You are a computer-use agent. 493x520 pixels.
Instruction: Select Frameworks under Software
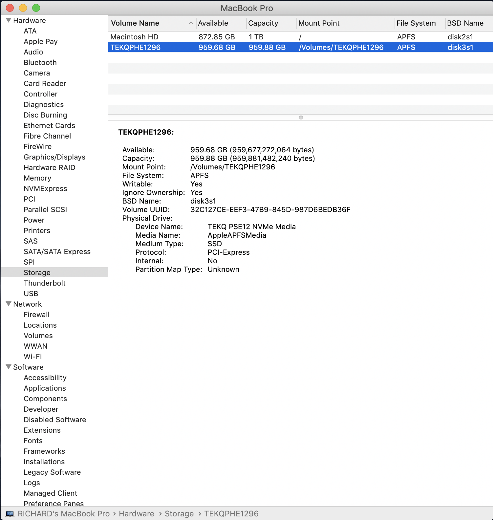click(x=44, y=451)
